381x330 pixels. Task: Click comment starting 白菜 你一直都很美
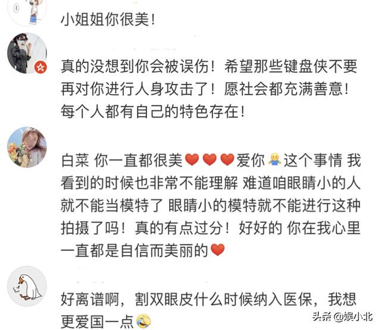(x=210, y=205)
